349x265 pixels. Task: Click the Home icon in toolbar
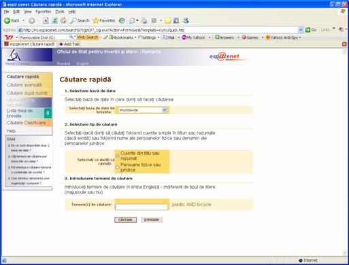tap(63, 20)
